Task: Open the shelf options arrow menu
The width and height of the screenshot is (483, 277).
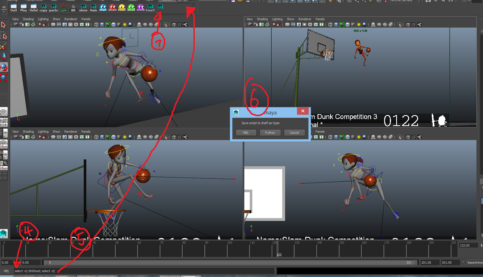Action: 4,11
